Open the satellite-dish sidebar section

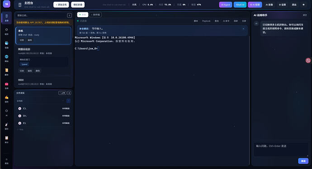click(x=7, y=126)
